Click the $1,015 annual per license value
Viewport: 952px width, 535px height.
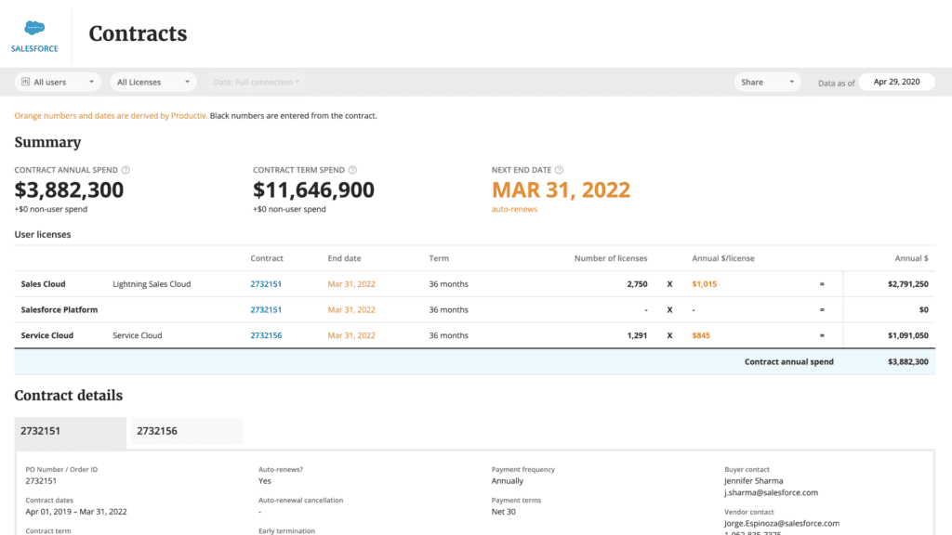[x=705, y=284]
